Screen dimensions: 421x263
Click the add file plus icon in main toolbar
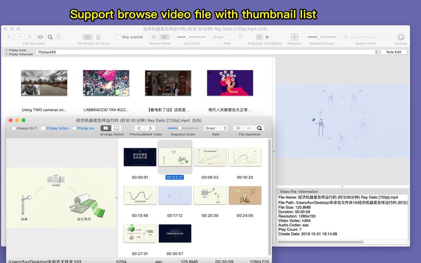[8, 37]
